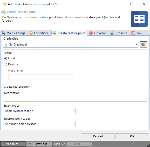150x147 pixels.
Task: Open the Hostname combo box
Action: pyautogui.click(x=41, y=77)
